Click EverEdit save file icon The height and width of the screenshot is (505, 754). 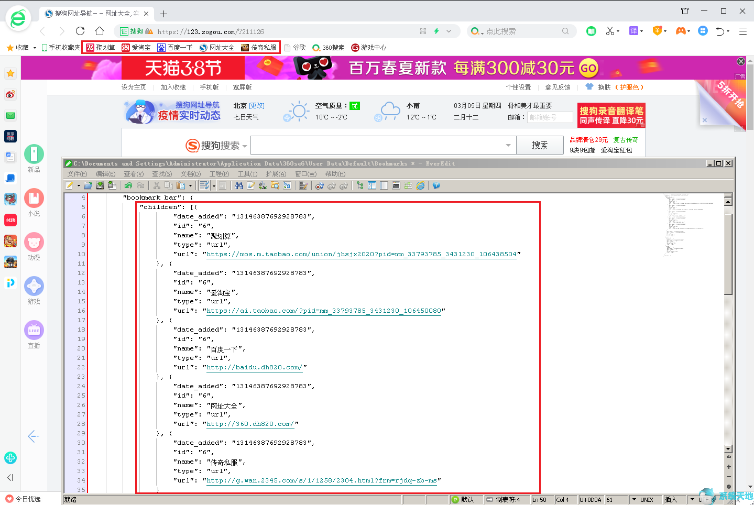point(100,185)
